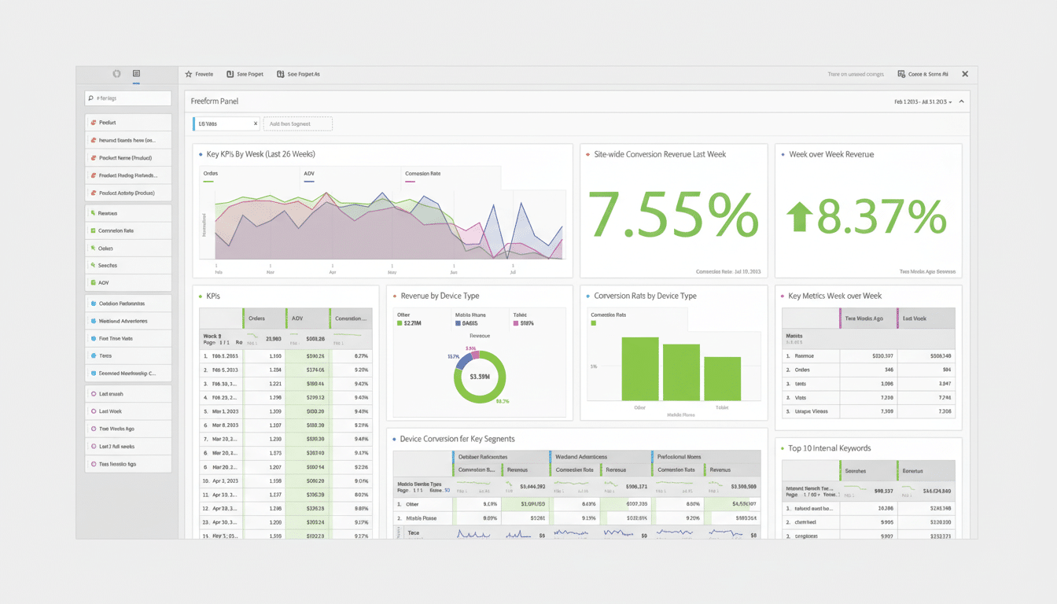Collapse the panel with the chevron arrow
The height and width of the screenshot is (604, 1057).
coord(961,102)
